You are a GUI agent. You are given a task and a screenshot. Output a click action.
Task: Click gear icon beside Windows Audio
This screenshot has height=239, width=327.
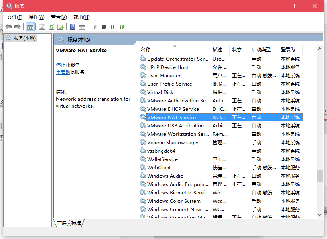143,176
